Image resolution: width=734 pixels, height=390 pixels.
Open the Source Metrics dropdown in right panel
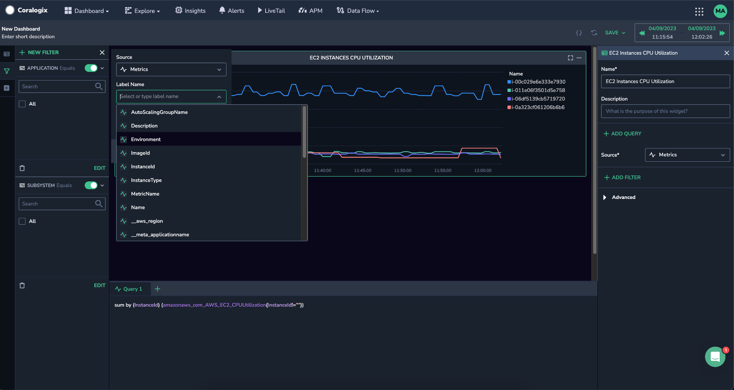click(687, 155)
